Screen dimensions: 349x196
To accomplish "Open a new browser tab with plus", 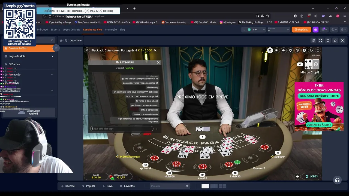I will 134,8.
